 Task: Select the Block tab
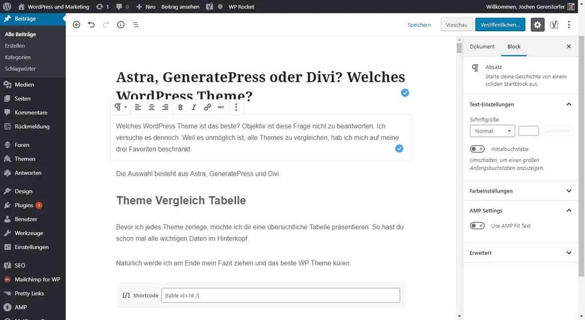click(x=514, y=47)
